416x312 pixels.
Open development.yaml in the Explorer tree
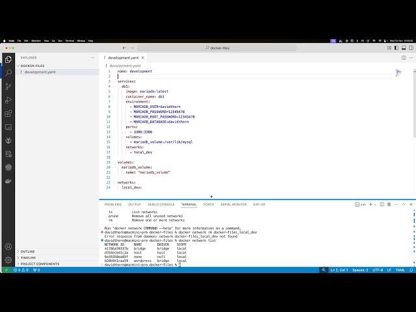coord(57,72)
